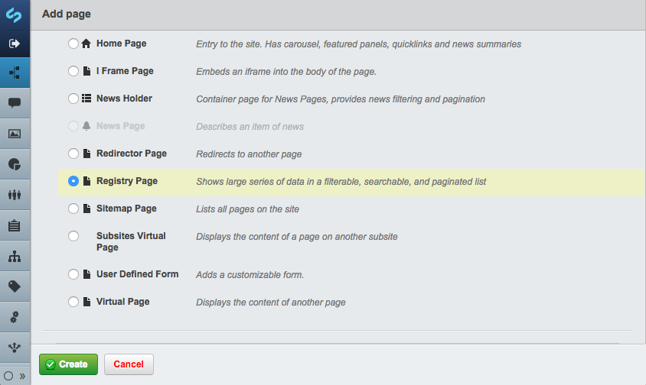
Task: Click the 'Redirects to another page' description
Action: pyautogui.click(x=249, y=154)
